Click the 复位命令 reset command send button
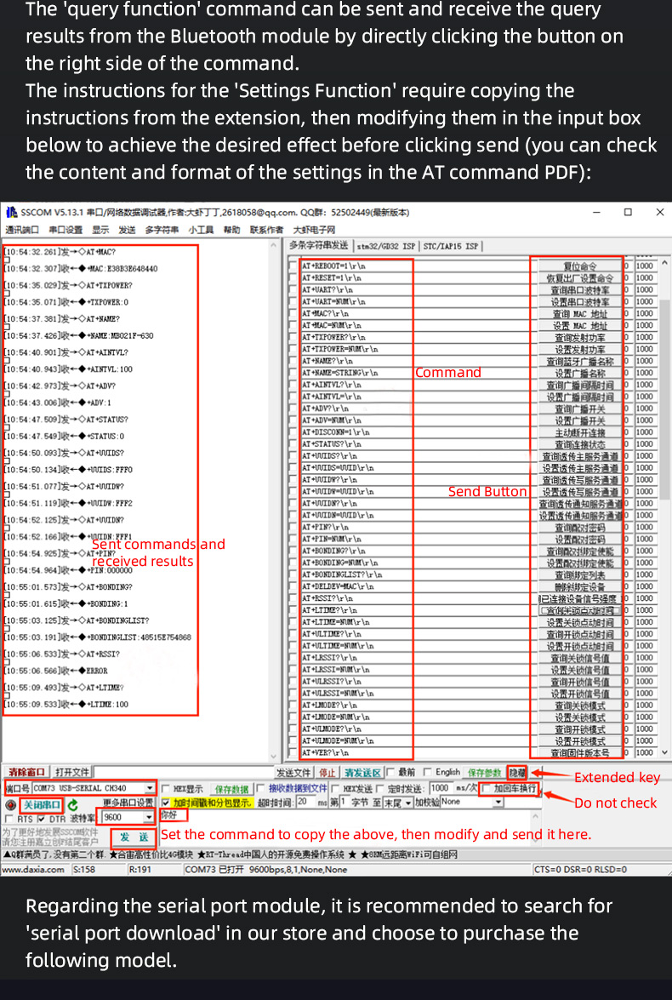This screenshot has height=1000, width=672. click(580, 266)
